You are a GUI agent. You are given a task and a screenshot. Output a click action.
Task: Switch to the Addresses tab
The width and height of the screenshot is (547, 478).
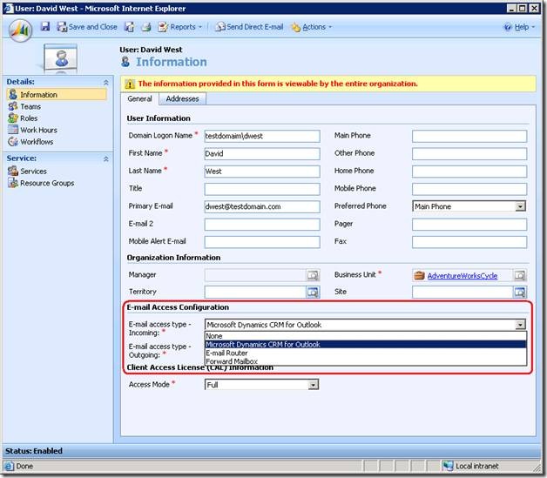pos(183,99)
